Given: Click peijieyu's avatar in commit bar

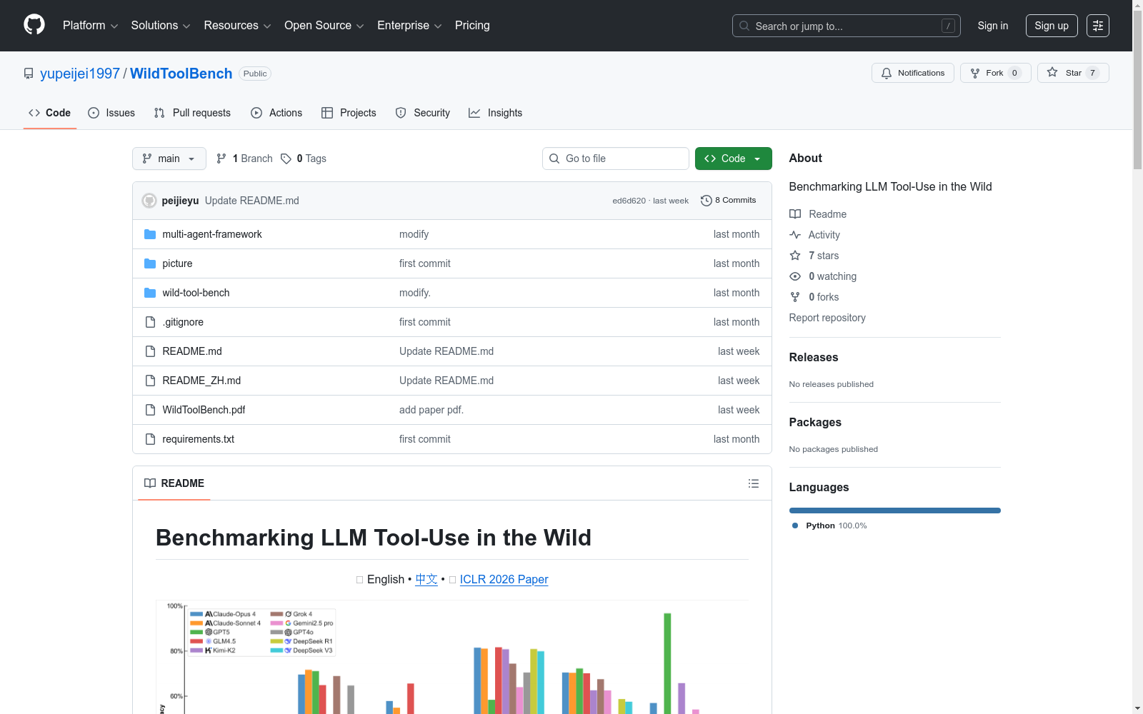Looking at the screenshot, I should tap(149, 201).
